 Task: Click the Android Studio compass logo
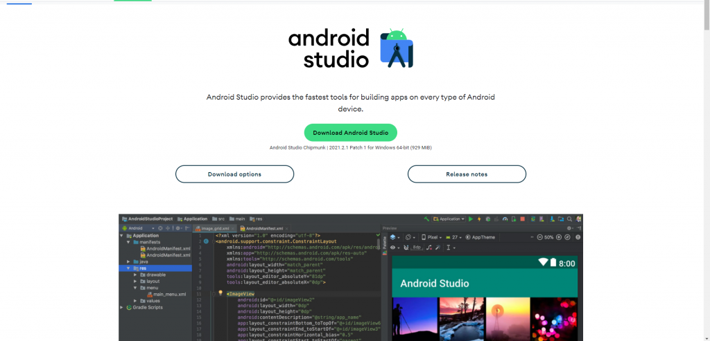397,48
